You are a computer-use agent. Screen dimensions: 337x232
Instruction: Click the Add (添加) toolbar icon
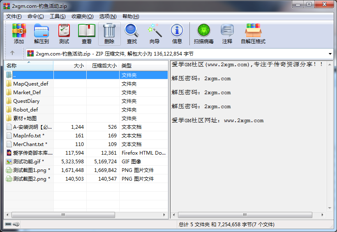click(x=19, y=30)
